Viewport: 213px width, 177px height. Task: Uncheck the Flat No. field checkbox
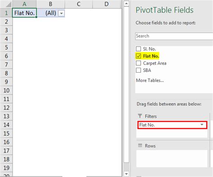138,56
